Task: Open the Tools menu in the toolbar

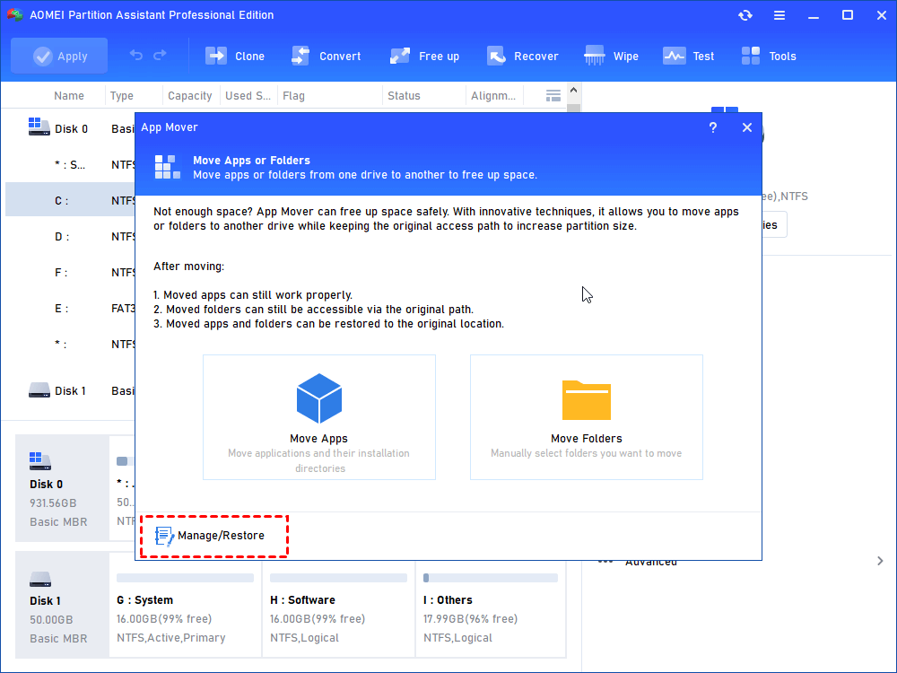Action: 769,56
